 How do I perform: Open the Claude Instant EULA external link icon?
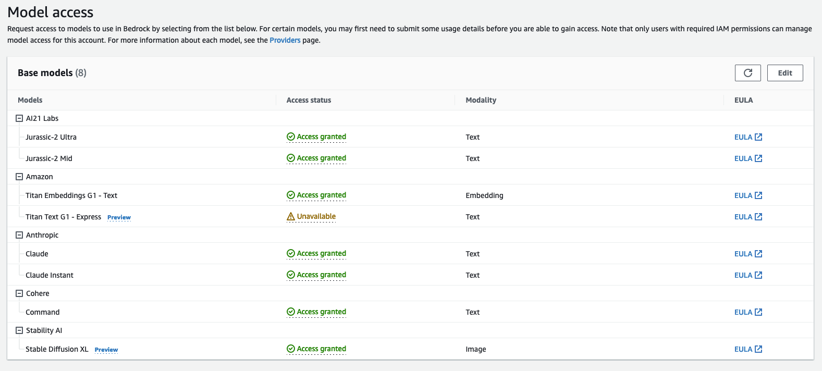coord(758,275)
